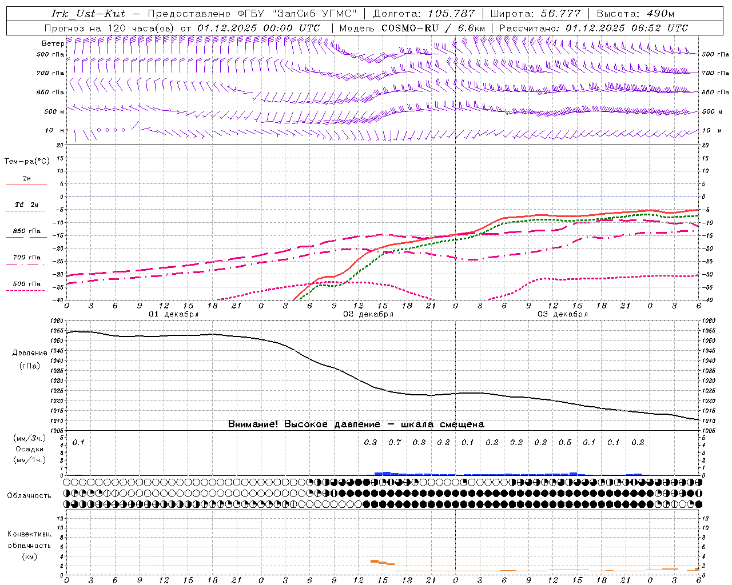Screen dimensions: 732x585
Task: Click the Долгота: 105.787 value
Action: point(424,13)
